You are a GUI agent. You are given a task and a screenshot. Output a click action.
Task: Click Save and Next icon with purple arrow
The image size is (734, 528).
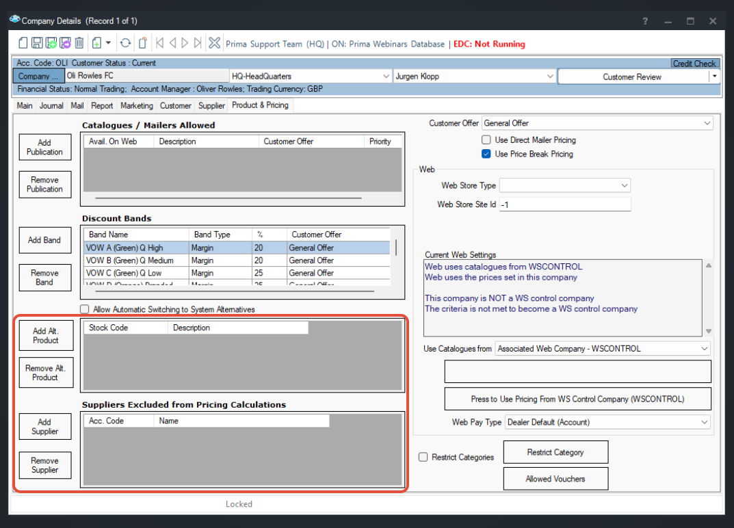click(65, 43)
